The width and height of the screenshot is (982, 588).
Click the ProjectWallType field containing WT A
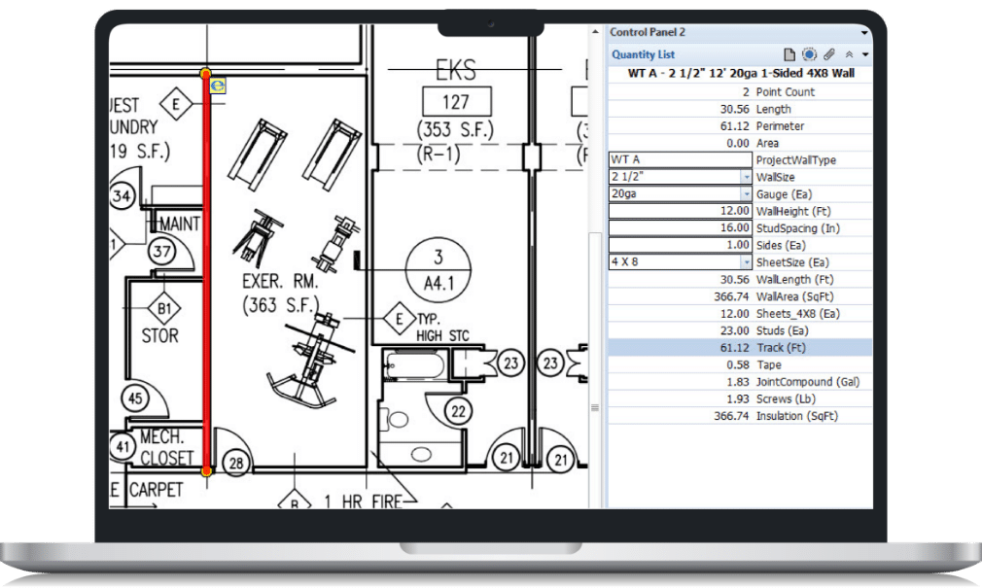(x=680, y=160)
